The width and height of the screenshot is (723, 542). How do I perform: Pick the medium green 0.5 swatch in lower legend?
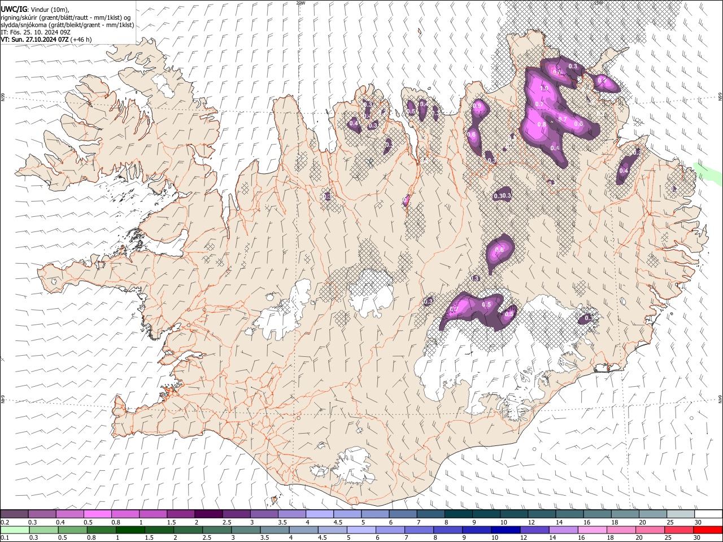[72, 530]
